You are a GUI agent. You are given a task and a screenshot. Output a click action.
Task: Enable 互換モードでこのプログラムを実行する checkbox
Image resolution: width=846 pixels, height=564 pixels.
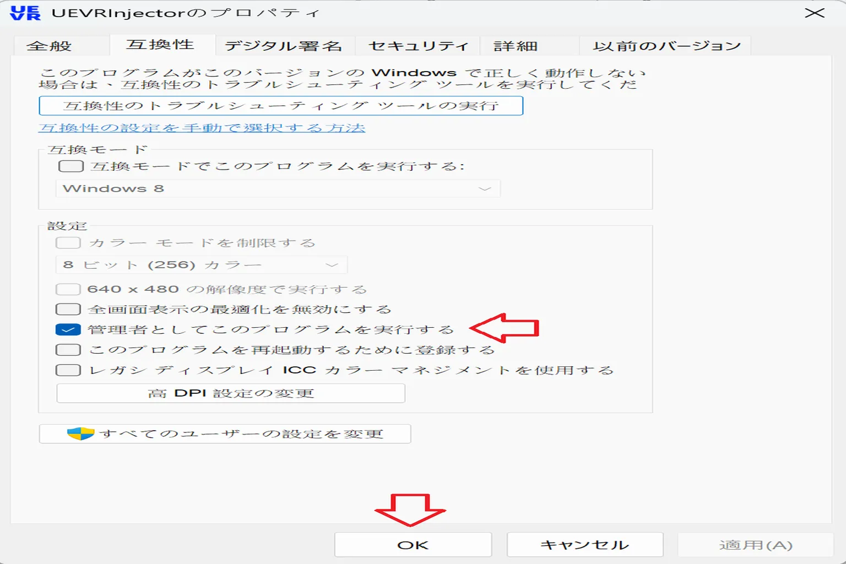pos(71,166)
